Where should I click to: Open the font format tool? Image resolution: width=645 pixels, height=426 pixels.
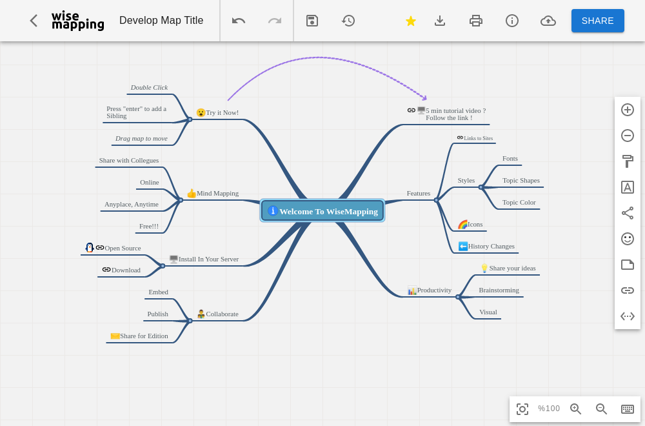pos(628,187)
